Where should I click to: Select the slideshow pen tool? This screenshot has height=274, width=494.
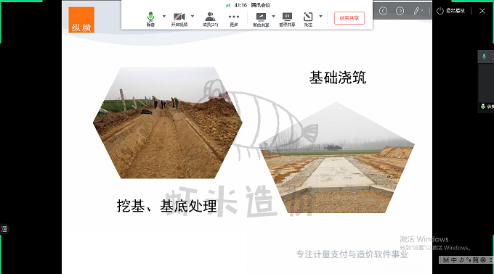(417, 11)
